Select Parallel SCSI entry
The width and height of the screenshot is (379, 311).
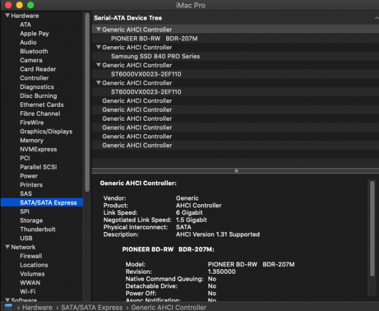pos(38,167)
